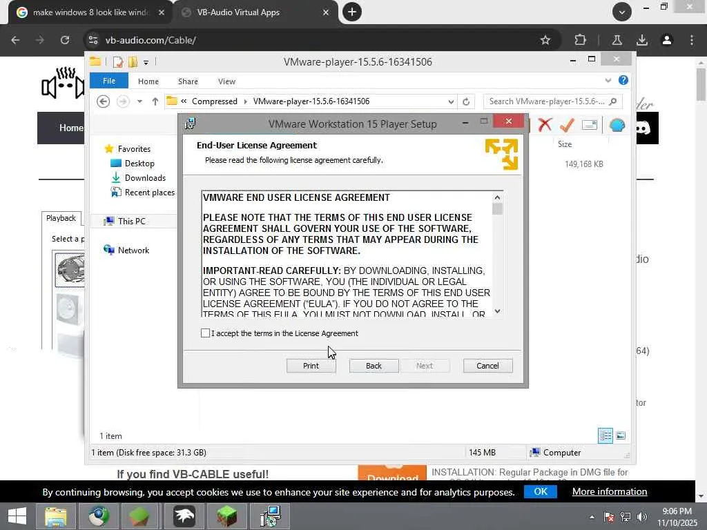The image size is (707, 530).
Task: Bookmark this page with the star icon
Action: click(x=545, y=40)
